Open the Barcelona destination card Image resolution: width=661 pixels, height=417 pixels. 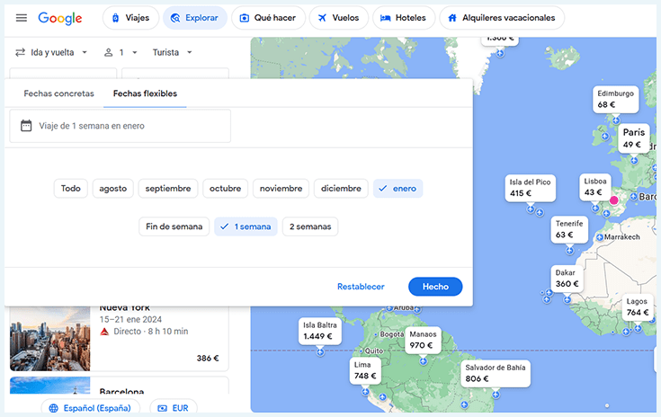coord(119,386)
